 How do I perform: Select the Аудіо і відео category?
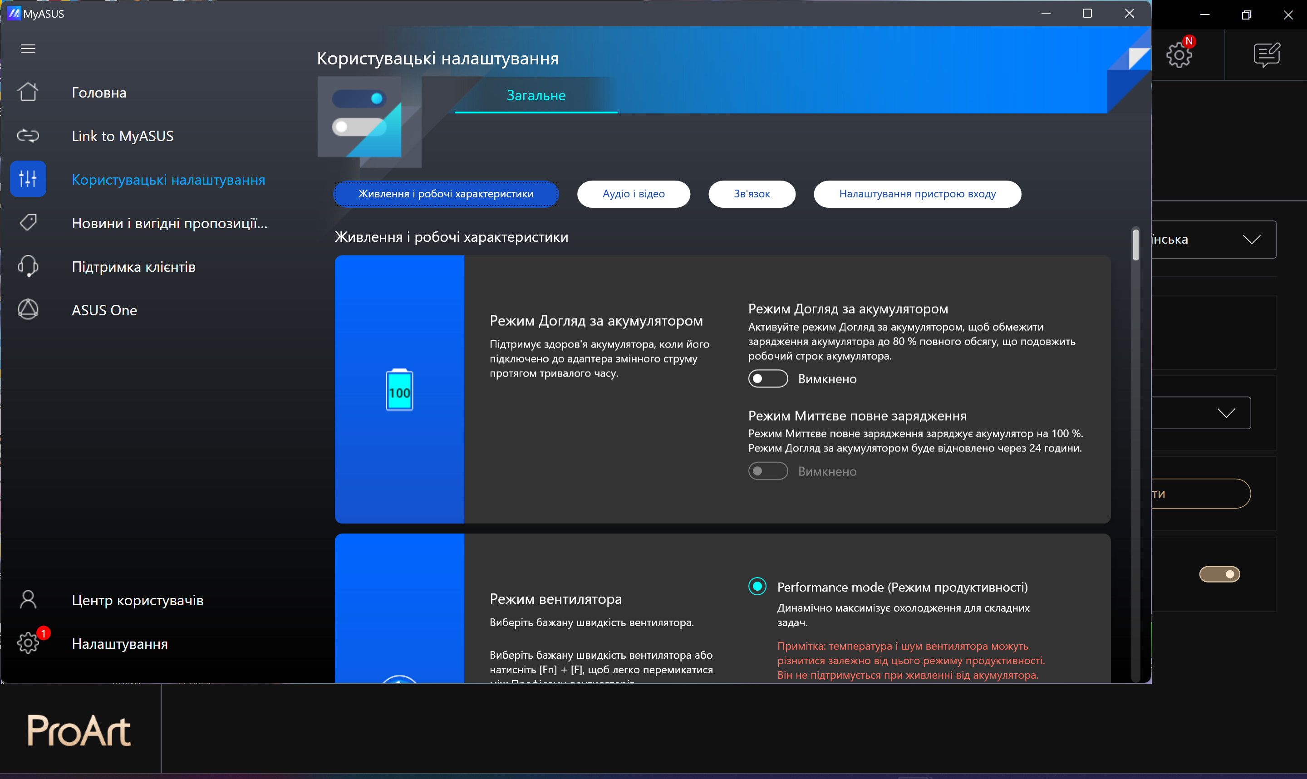pyautogui.click(x=633, y=194)
